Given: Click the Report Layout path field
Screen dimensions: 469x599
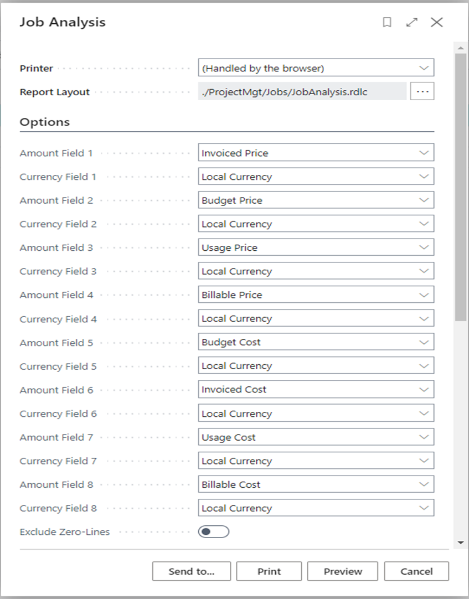Looking at the screenshot, I should click(x=302, y=92).
